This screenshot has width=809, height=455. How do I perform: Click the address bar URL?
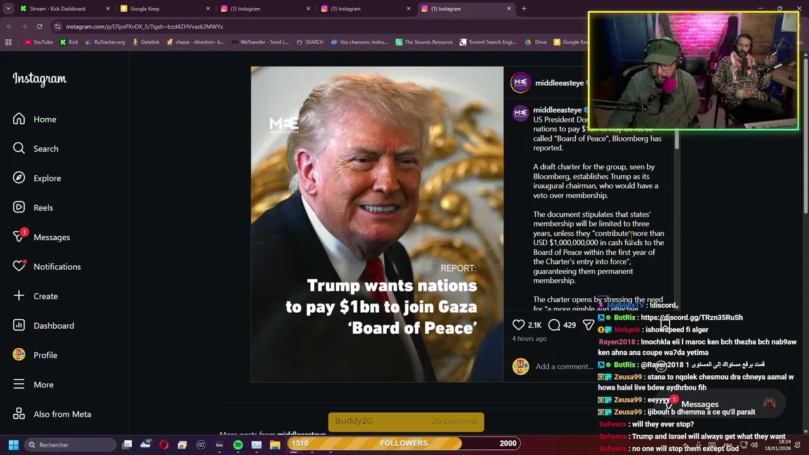(144, 27)
